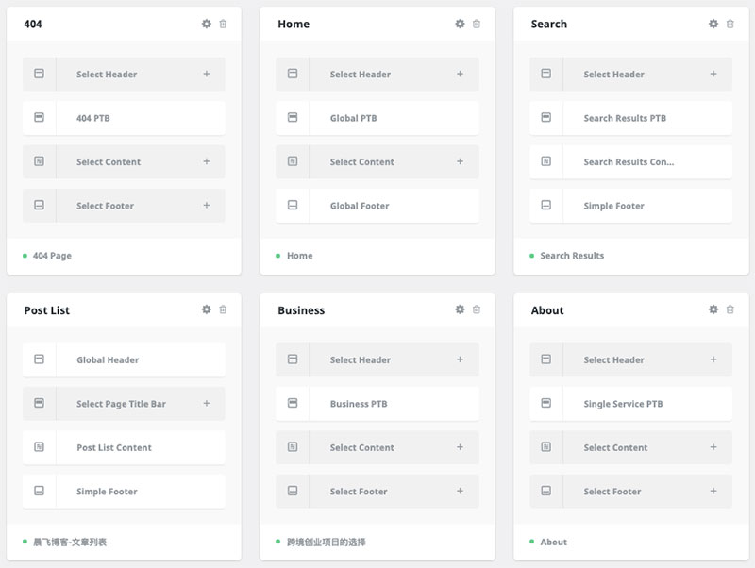The image size is (755, 568).
Task: Click the 404 Page condition label
Action: pos(52,256)
